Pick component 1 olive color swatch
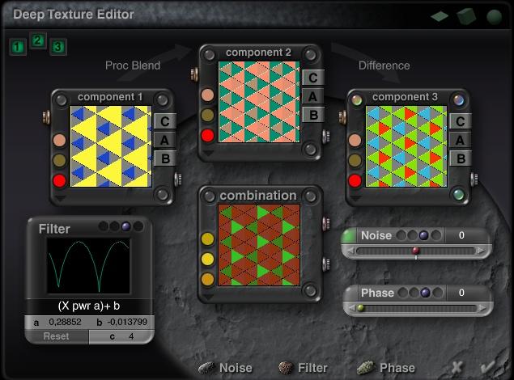Image resolution: width=514 pixels, height=380 pixels. click(x=60, y=160)
